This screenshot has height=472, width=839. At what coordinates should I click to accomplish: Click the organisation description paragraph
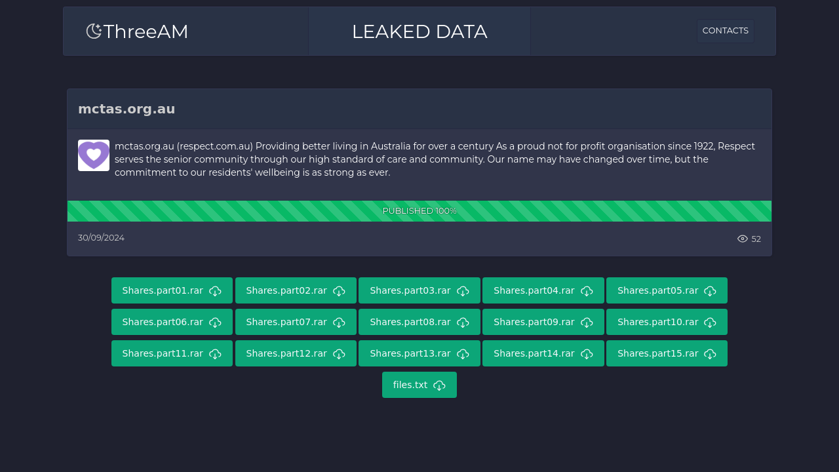click(437, 159)
